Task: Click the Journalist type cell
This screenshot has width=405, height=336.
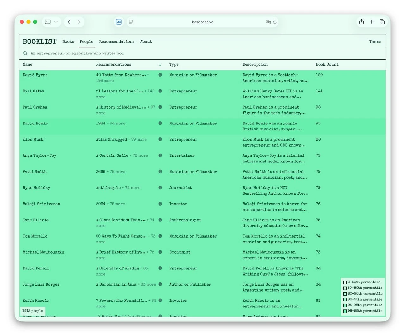Action: pos(180,188)
